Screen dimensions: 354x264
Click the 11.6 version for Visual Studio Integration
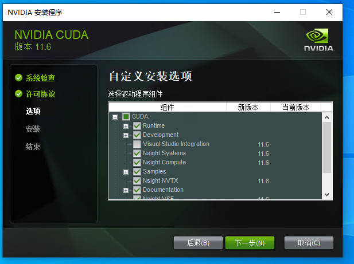263,144
